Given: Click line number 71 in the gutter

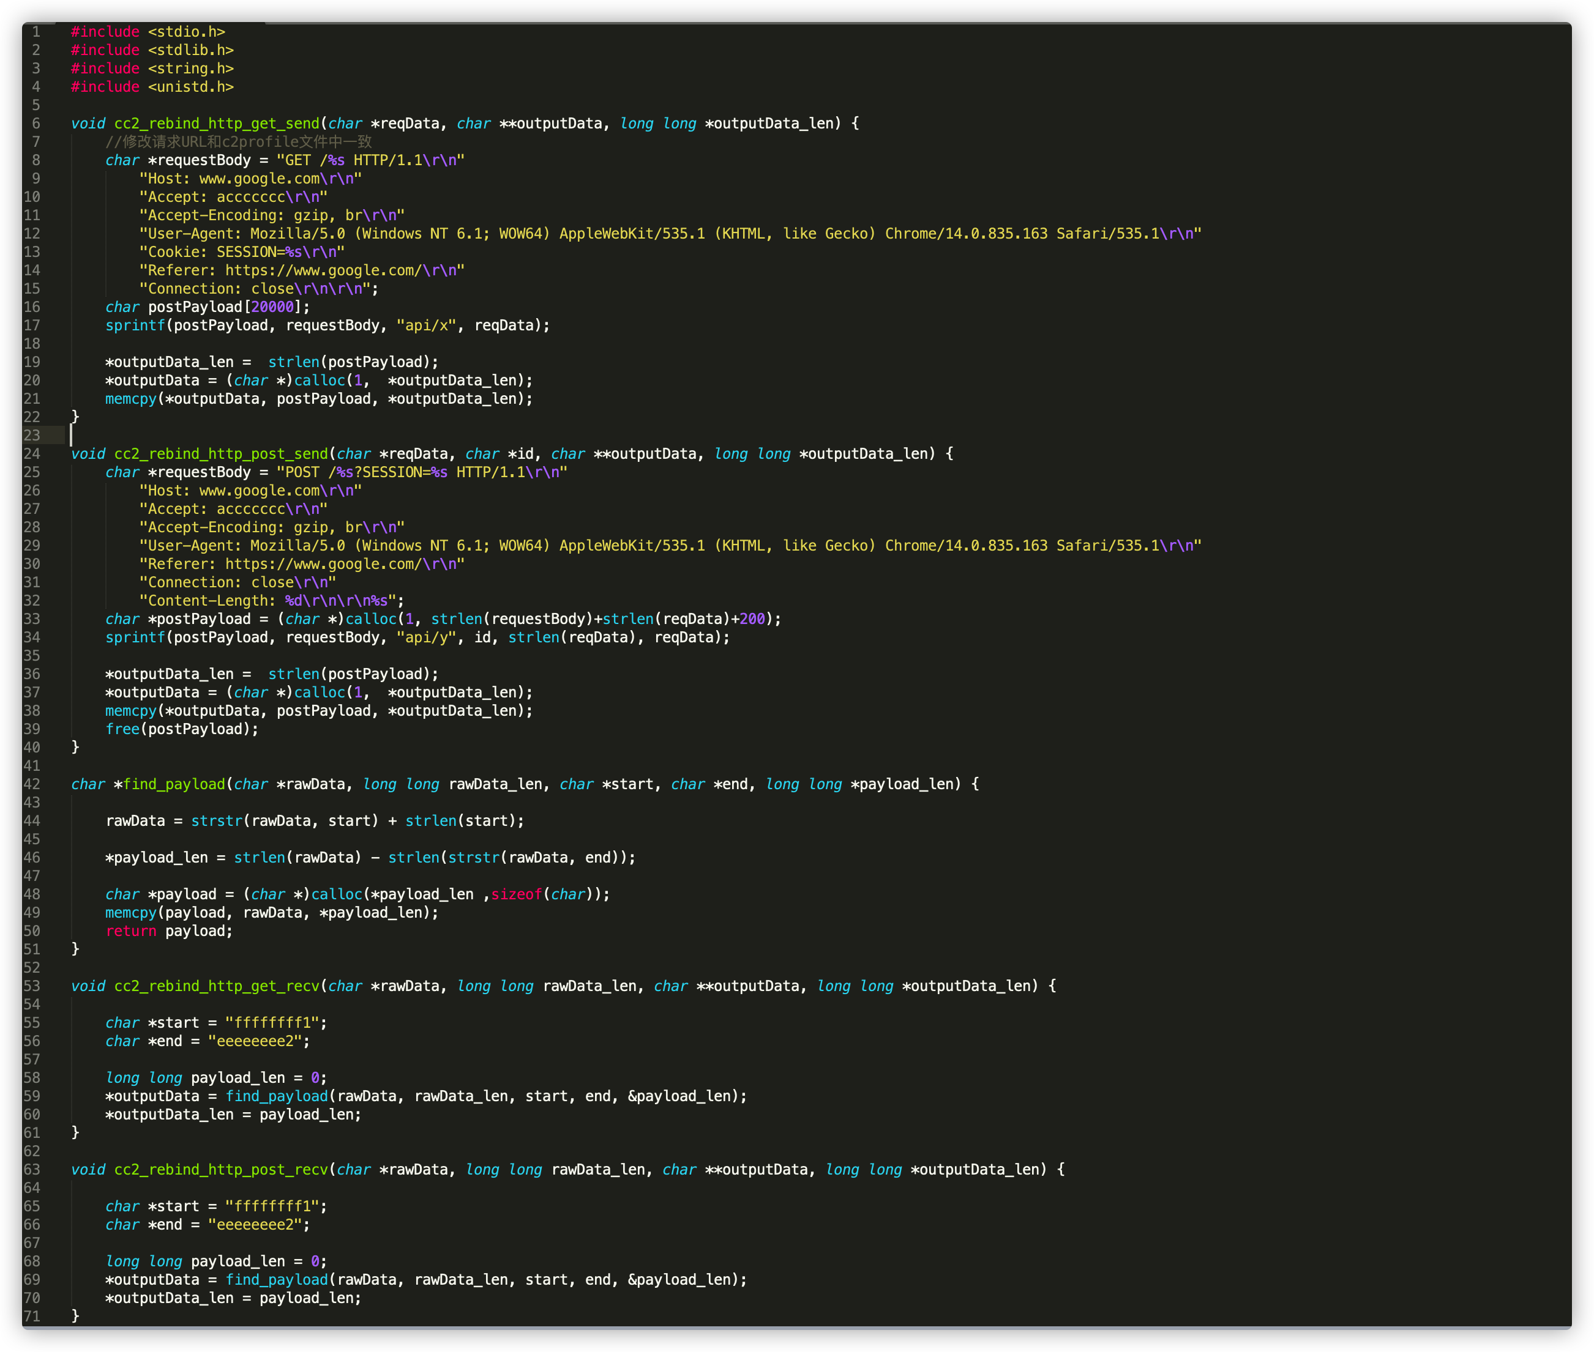Looking at the screenshot, I should click(31, 1316).
